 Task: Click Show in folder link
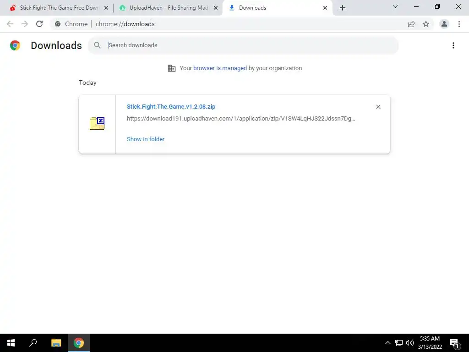click(x=146, y=139)
